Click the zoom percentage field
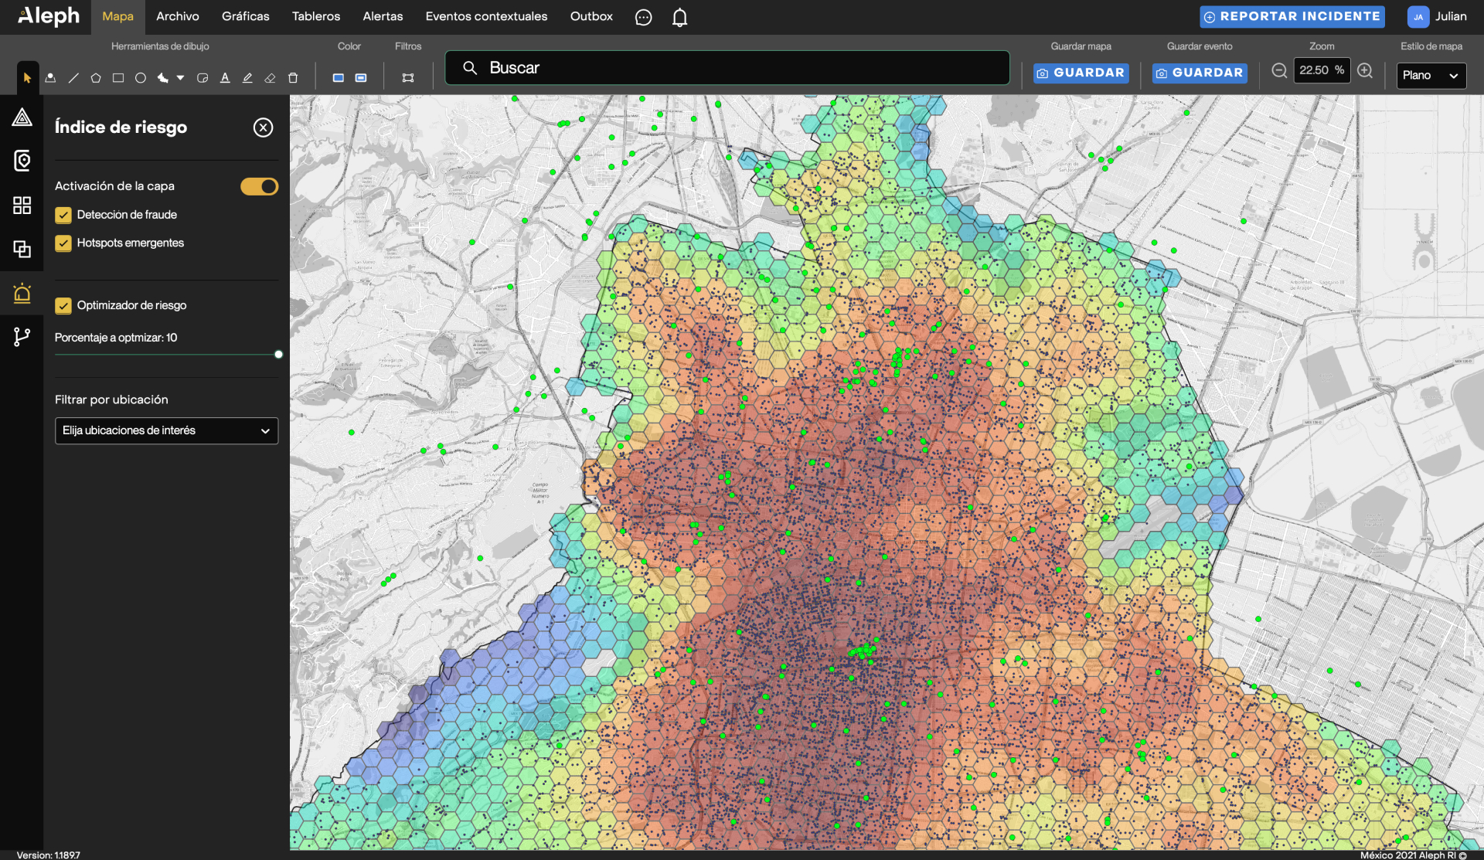 point(1321,70)
